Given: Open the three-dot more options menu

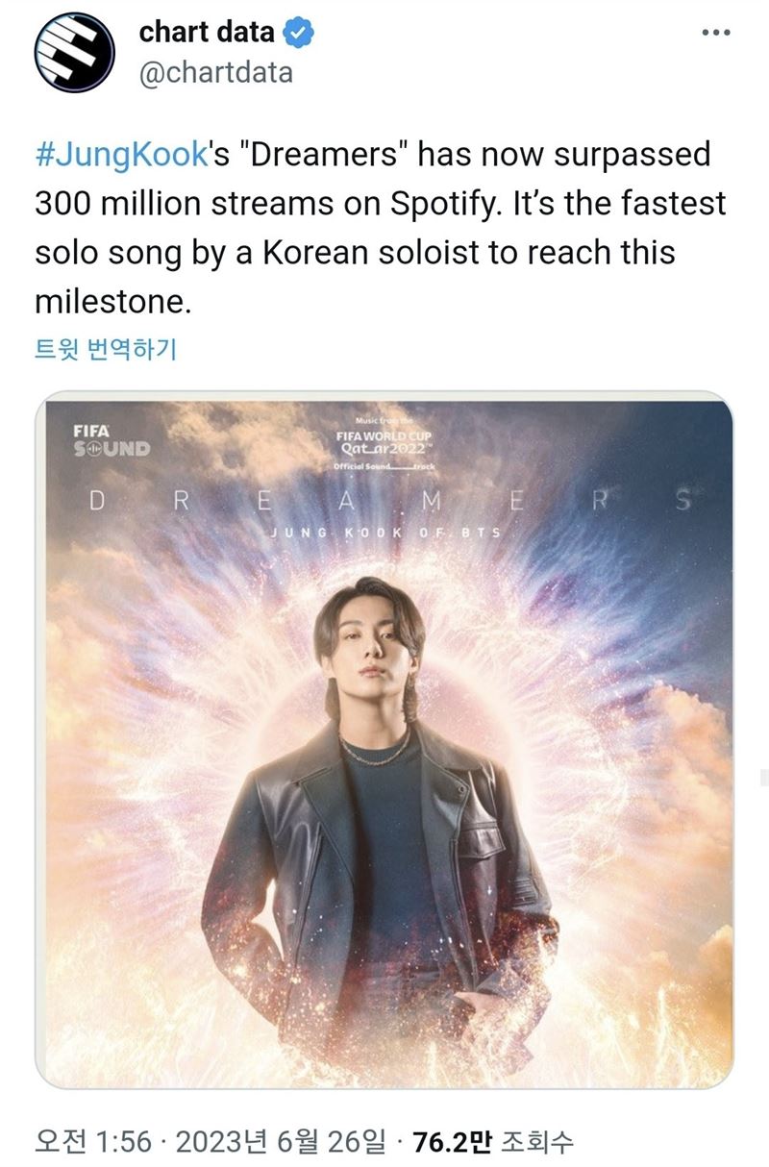Looking at the screenshot, I should [x=716, y=33].
